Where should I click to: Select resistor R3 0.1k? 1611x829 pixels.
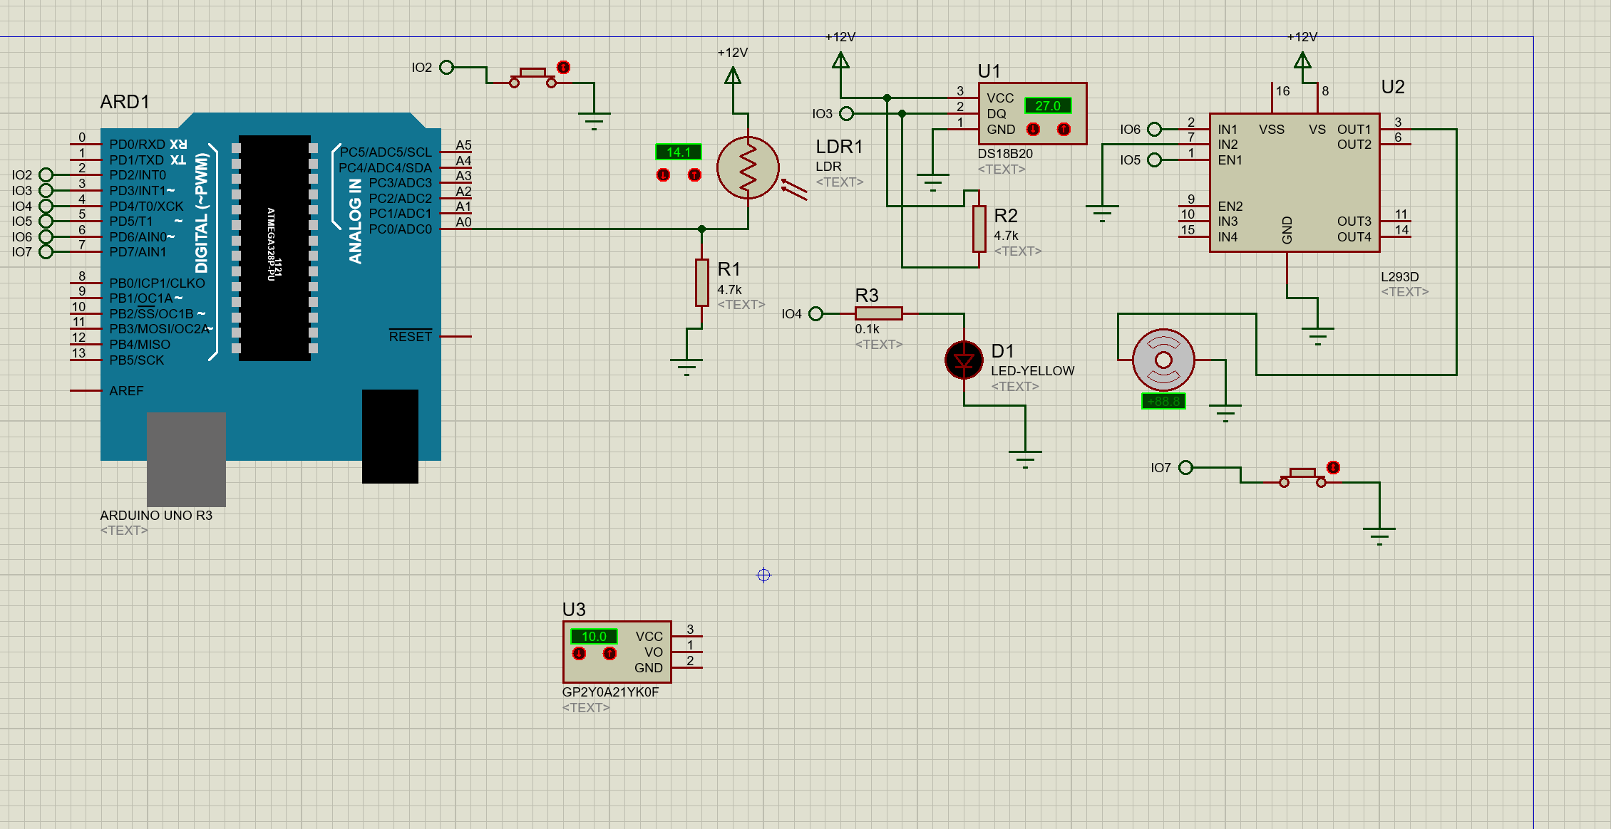point(878,313)
